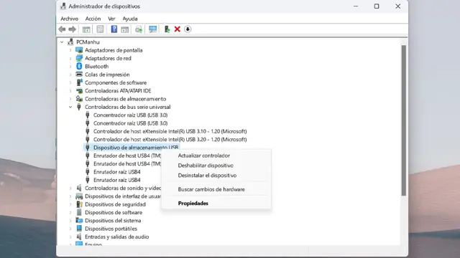Collapse Controladoras de bus serie universal

point(70,107)
